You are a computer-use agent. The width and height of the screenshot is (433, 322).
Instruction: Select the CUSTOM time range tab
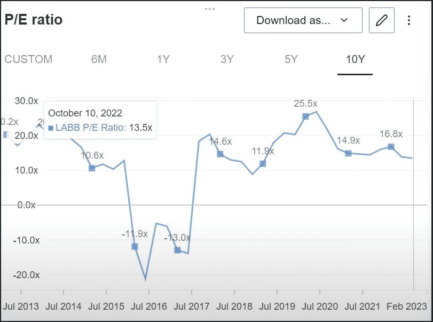(28, 59)
